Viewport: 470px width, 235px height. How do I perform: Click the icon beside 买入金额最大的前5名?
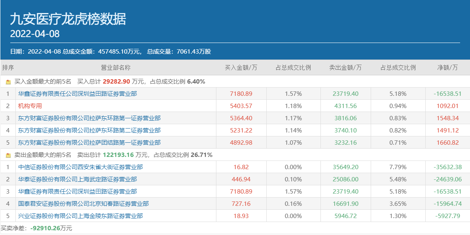click(x=8, y=82)
